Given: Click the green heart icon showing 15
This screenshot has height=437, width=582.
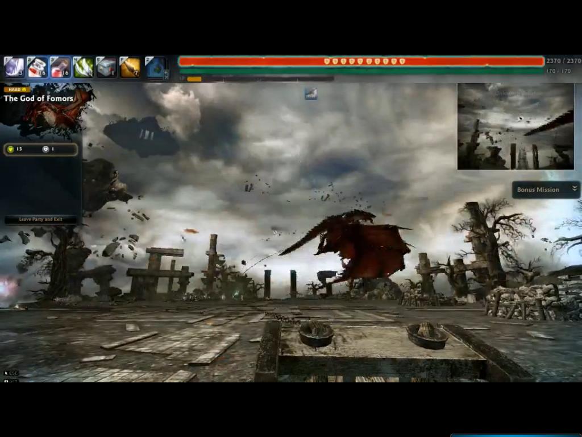Looking at the screenshot, I should [10, 149].
